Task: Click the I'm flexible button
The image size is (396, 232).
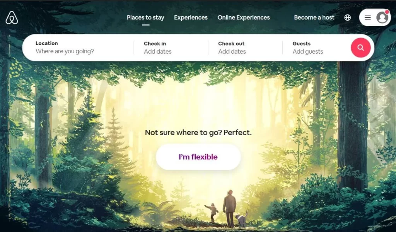Action: click(198, 157)
